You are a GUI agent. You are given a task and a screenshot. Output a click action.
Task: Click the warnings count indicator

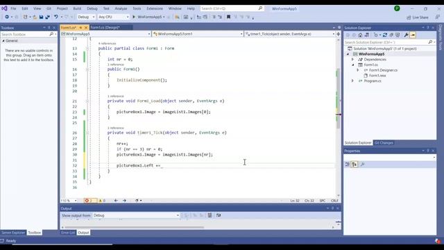coord(102,201)
